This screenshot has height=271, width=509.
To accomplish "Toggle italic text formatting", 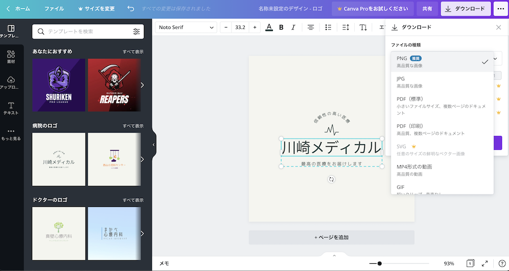I will tap(293, 28).
